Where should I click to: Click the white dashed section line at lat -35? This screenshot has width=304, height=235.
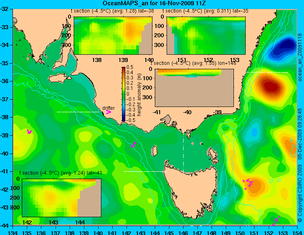tap(267, 72)
